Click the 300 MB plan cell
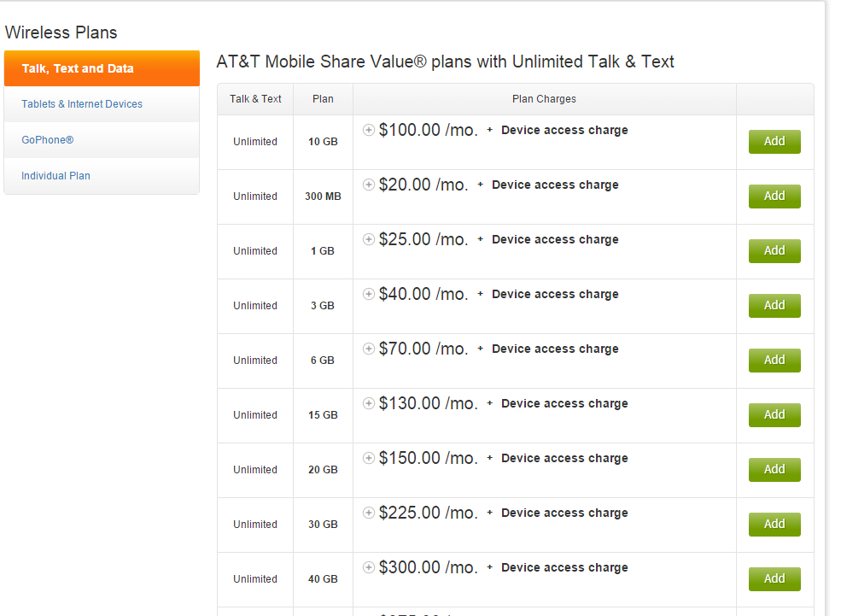The height and width of the screenshot is (616, 841). (323, 197)
